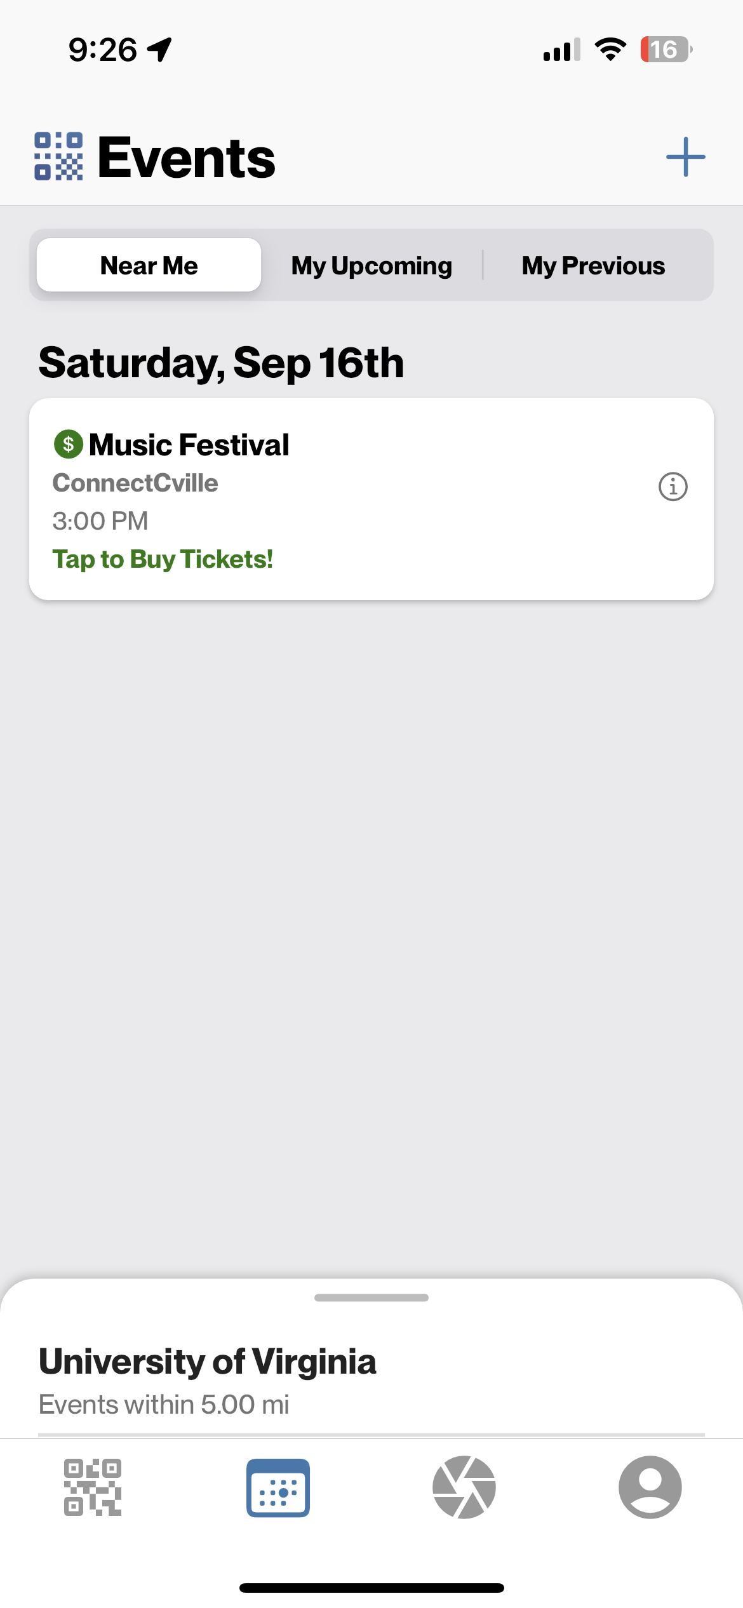
Task: Tap the green dollar paid-event badge
Action: point(69,444)
